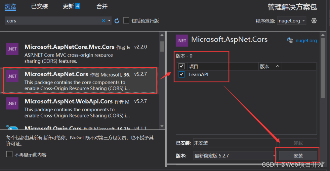Click package list scrollbar thumb
The image size is (330, 171).
pos(162,47)
